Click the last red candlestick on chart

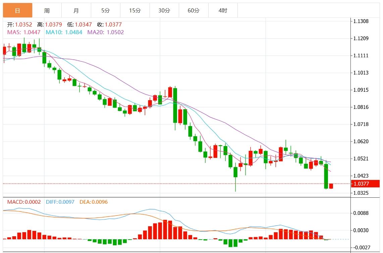pos(331,186)
